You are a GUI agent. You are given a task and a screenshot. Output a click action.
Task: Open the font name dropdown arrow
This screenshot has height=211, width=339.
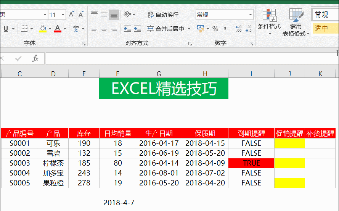pos(45,15)
